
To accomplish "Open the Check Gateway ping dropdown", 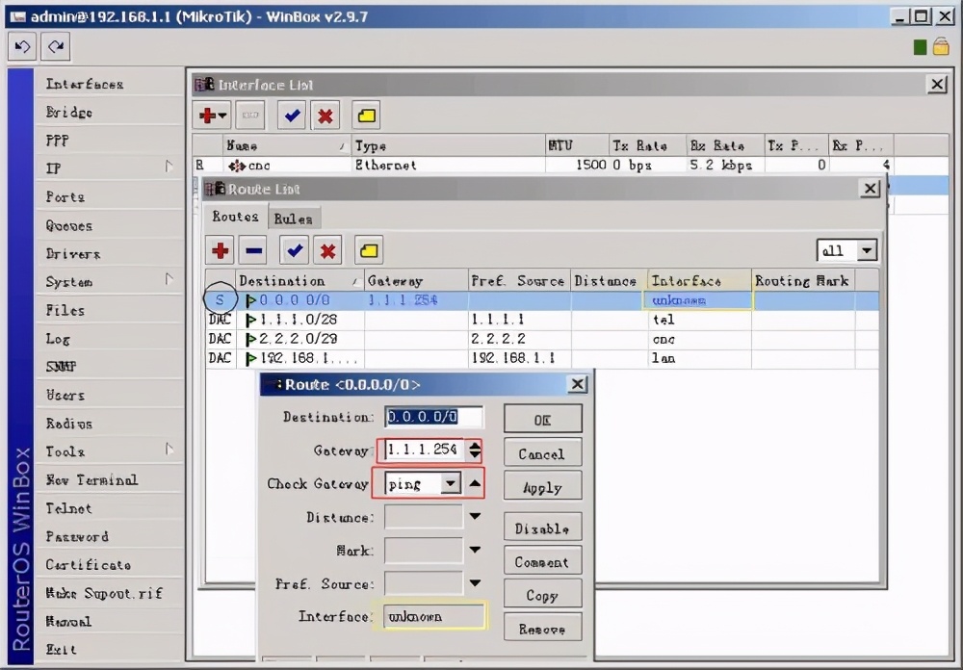I will pyautogui.click(x=450, y=484).
